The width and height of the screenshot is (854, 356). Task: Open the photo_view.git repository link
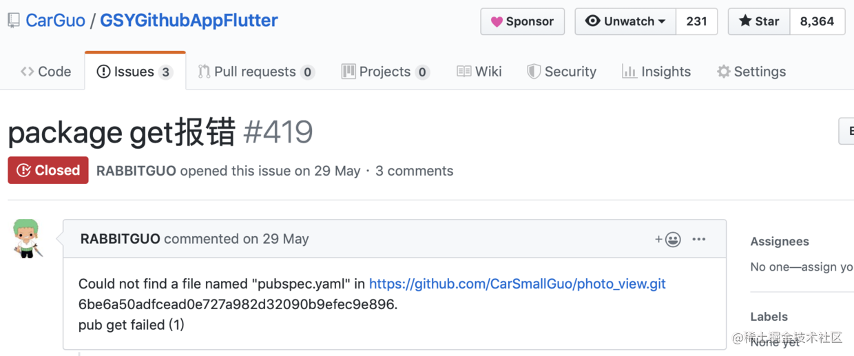pyautogui.click(x=517, y=284)
